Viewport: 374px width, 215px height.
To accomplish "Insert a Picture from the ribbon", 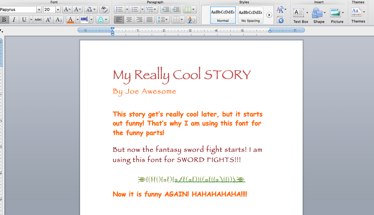I will point(337,16).
